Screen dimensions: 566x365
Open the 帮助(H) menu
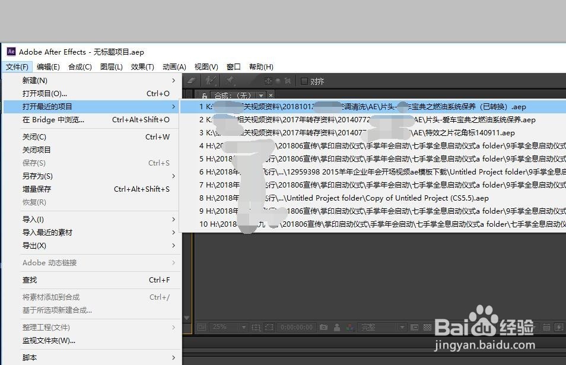[x=261, y=67]
